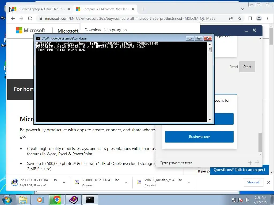Open network tray icon

click(234, 200)
